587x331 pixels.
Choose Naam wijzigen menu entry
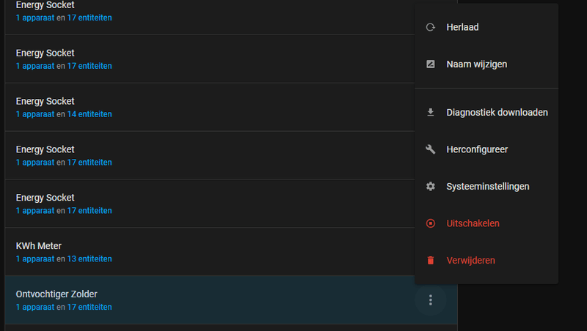tap(476, 64)
